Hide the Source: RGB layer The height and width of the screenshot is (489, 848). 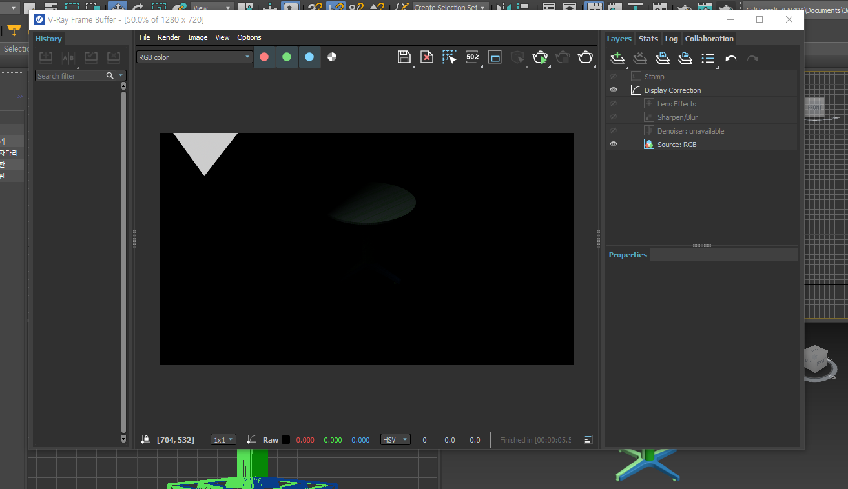614,145
